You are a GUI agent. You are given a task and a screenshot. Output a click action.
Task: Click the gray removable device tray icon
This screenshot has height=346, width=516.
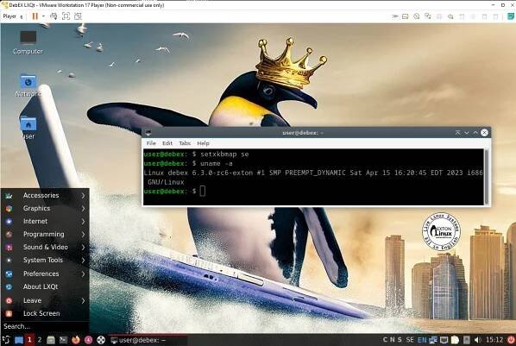point(467,340)
